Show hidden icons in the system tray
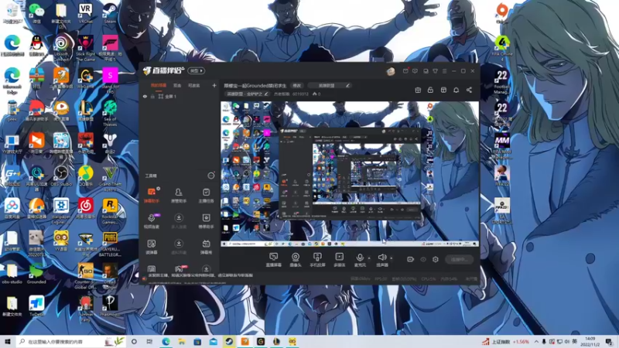Image resolution: width=619 pixels, height=348 pixels. (x=536, y=342)
